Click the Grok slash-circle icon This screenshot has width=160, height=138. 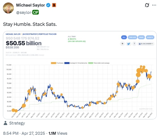coord(147,5)
